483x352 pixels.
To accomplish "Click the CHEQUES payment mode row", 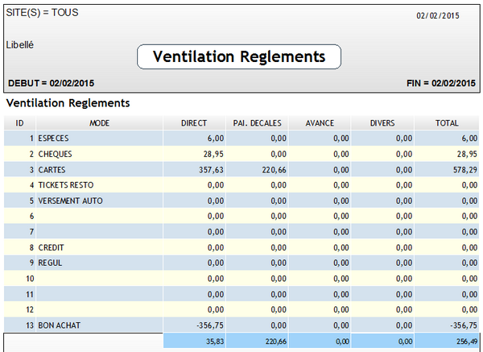I will coord(56,154).
